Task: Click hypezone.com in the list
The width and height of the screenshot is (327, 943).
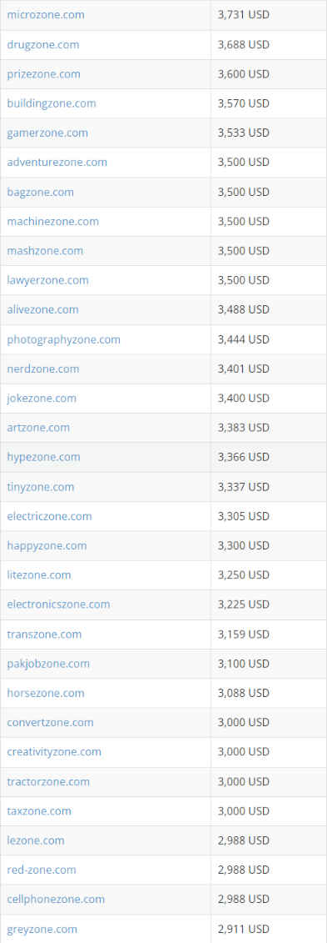Action: tap(44, 457)
